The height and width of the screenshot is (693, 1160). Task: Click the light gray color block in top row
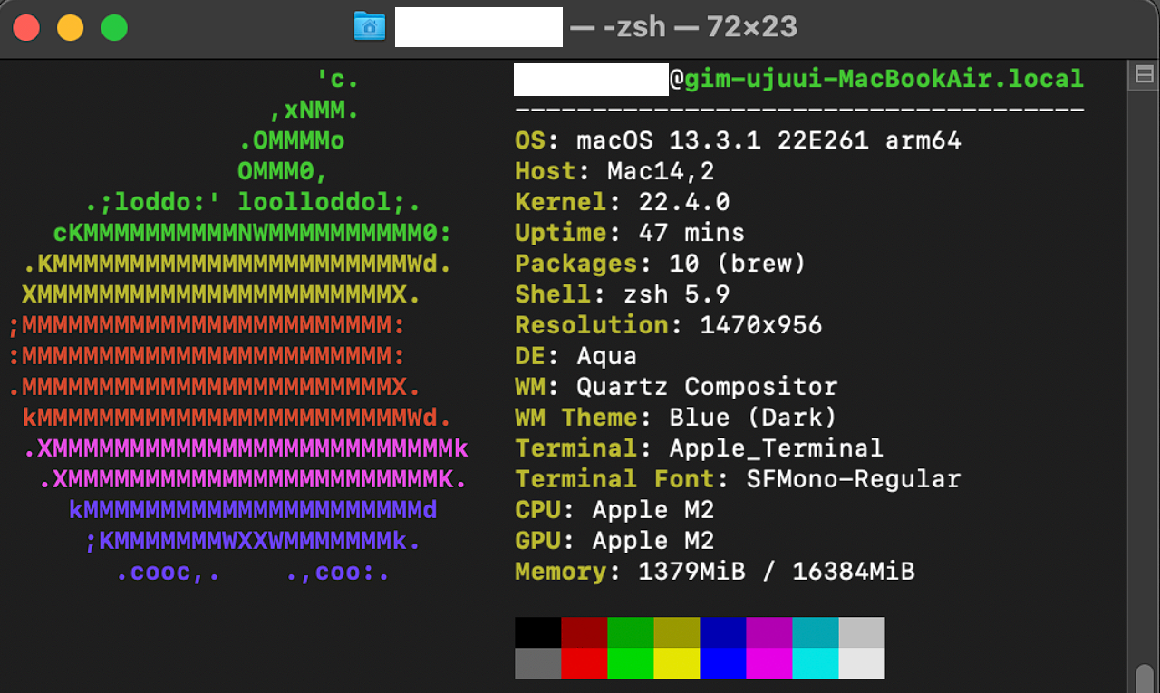pos(861,632)
